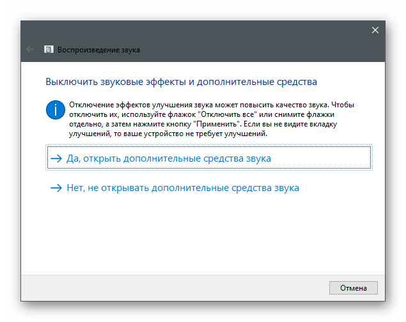The width and height of the screenshot is (406, 322).
Task: Click the gray footer bar left of "Отмена"
Action: click(x=173, y=287)
